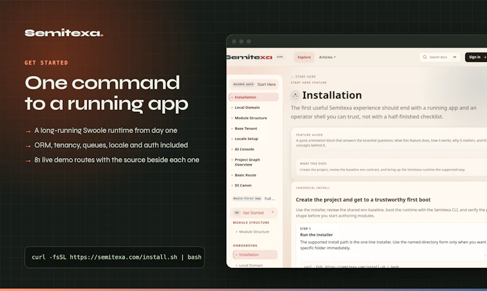Click the magnifier icon in Search docs
The image size is (487, 291).
[425, 57]
